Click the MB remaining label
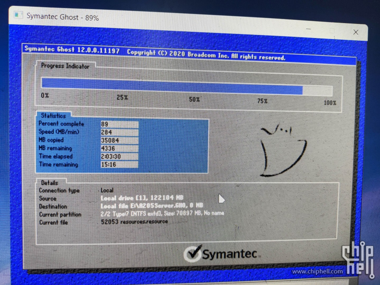380x285 pixels. (55, 148)
